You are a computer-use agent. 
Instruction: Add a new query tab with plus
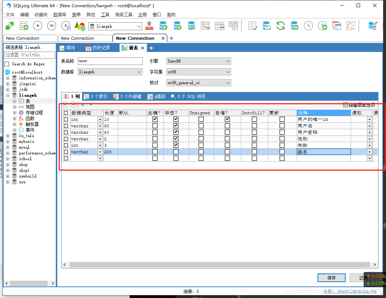tap(151, 48)
